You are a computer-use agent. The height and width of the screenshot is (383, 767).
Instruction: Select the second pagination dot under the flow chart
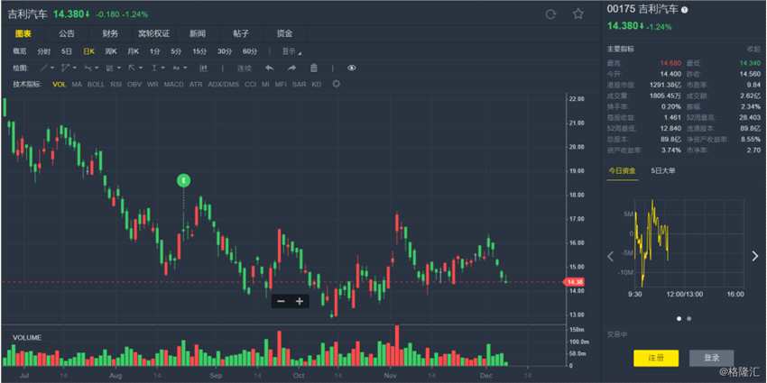(x=689, y=318)
